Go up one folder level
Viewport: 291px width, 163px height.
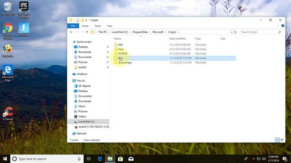tap(87, 32)
